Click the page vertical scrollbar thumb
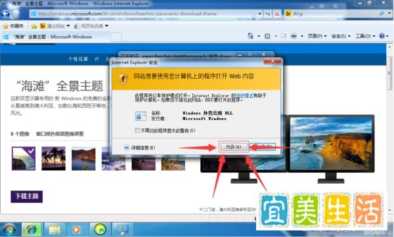Image resolution: width=394 pixels, height=237 pixels. [389, 73]
